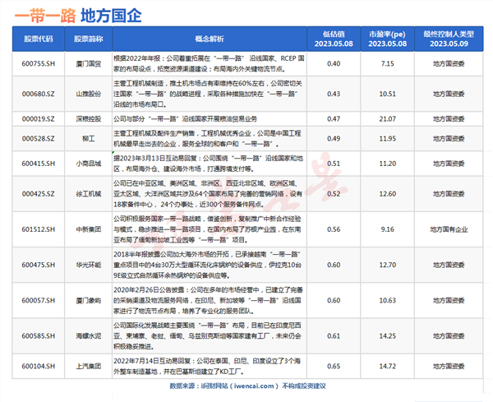Click the PE value 12.60
Screen dimensions: 493x402
click(387, 194)
